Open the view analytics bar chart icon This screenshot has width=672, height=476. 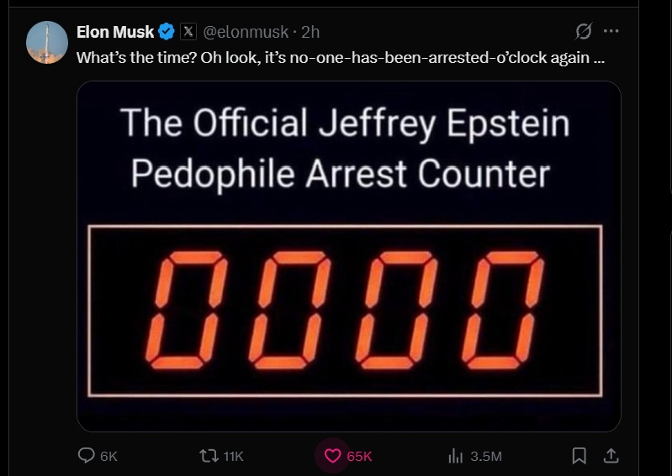point(456,455)
